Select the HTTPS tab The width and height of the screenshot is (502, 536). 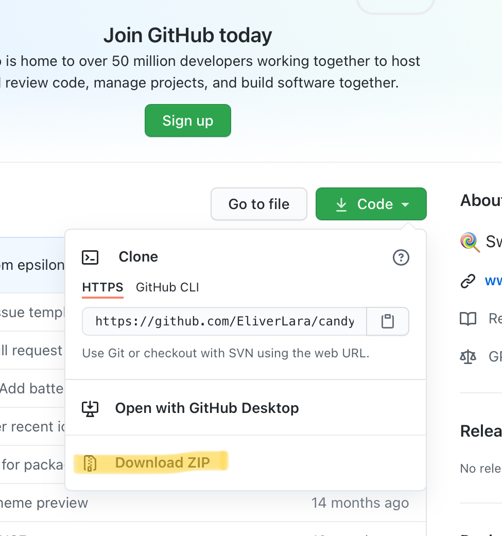(102, 287)
